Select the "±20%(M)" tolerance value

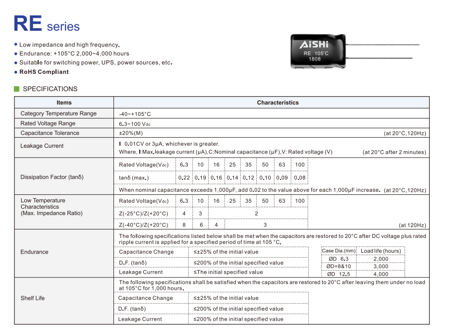(x=131, y=133)
